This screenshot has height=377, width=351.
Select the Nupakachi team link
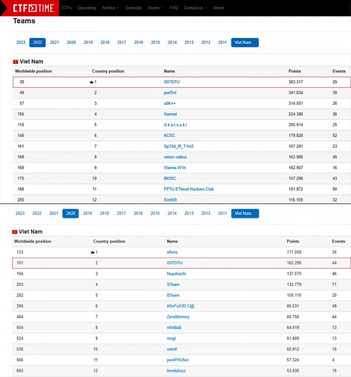[x=178, y=273]
